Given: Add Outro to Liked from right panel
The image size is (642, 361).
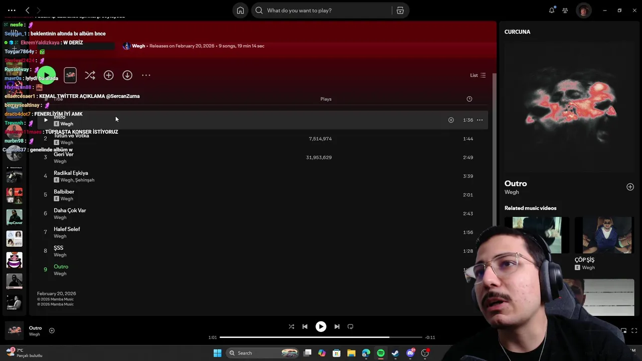Looking at the screenshot, I should pos(630,187).
